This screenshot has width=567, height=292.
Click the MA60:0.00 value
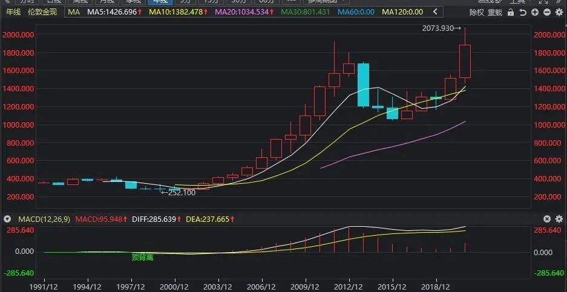pos(356,12)
